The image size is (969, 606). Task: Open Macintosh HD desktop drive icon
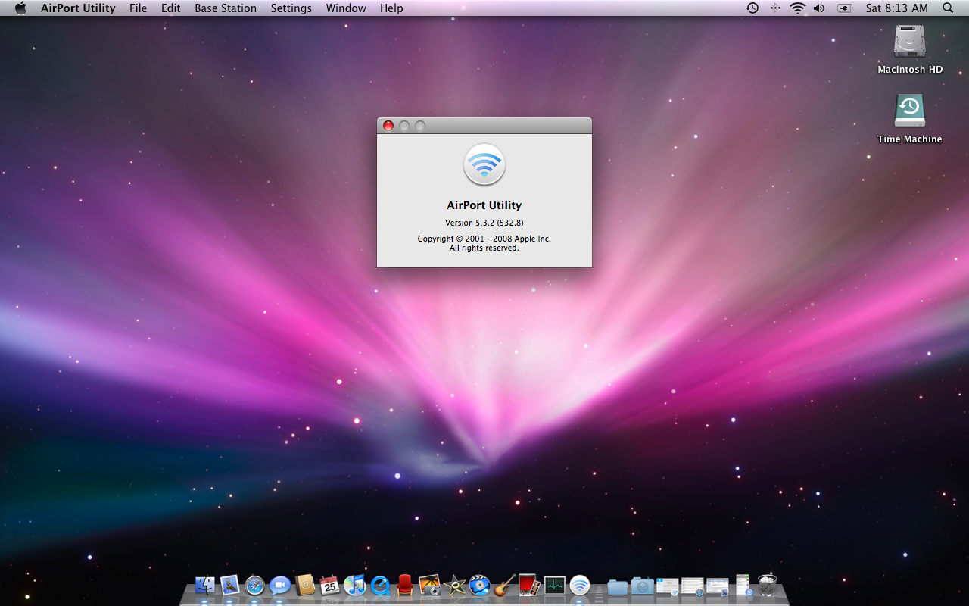click(x=910, y=42)
